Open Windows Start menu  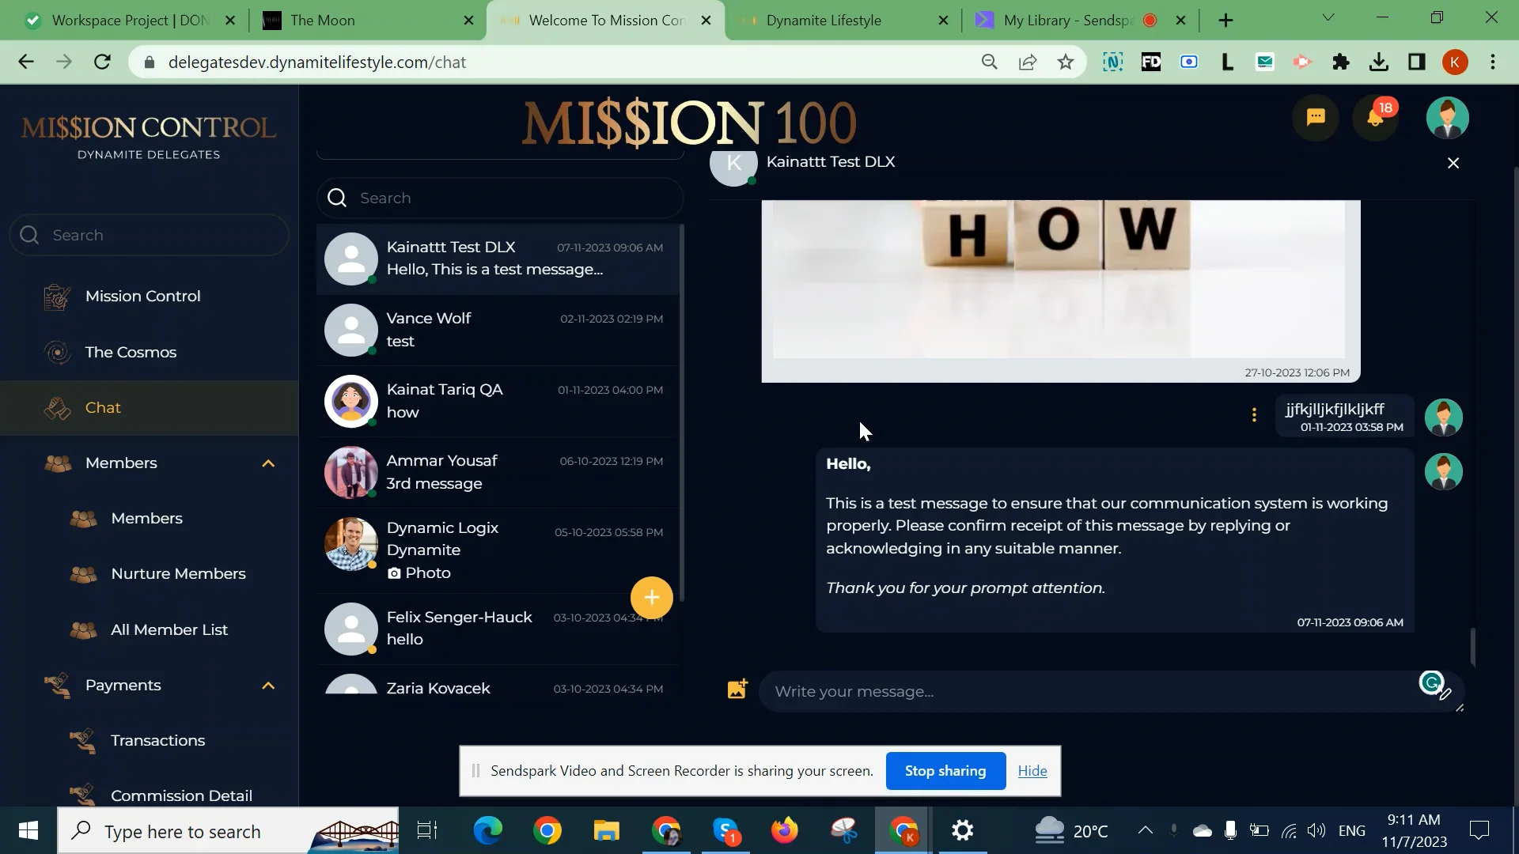tap(28, 831)
